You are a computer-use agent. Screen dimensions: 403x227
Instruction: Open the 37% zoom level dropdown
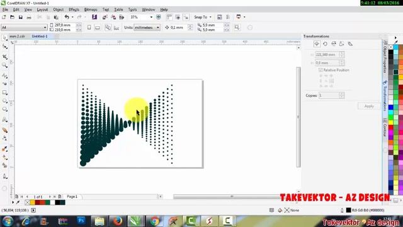(x=151, y=17)
